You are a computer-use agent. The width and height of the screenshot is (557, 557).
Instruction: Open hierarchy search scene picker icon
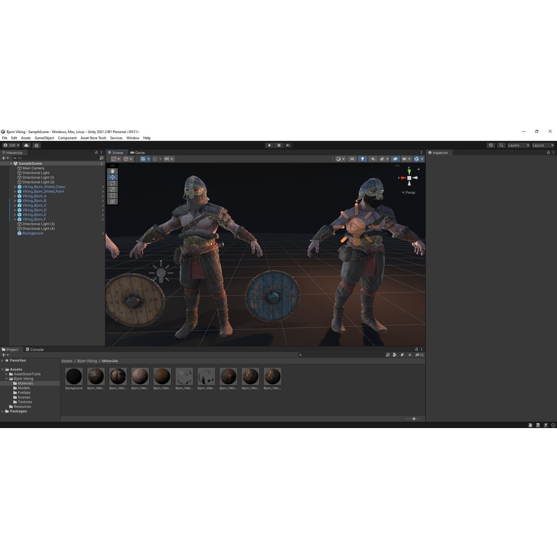coord(101,158)
